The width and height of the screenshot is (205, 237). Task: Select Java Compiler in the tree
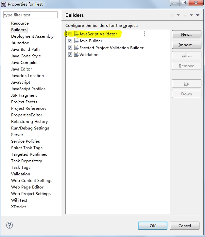[x=25, y=62]
